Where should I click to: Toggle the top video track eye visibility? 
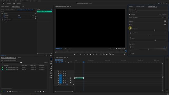click(66, 71)
